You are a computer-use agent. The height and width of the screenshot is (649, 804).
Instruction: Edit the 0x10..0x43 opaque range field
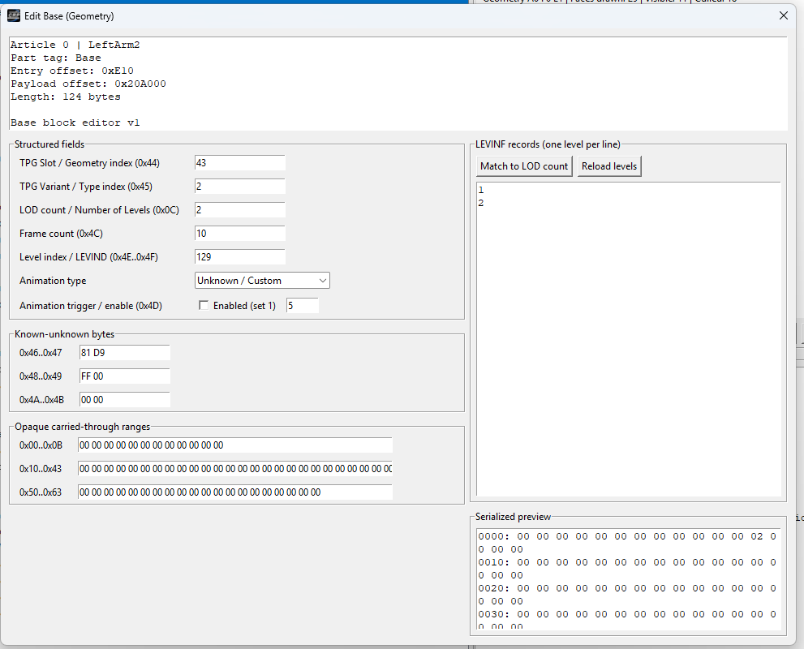point(234,469)
